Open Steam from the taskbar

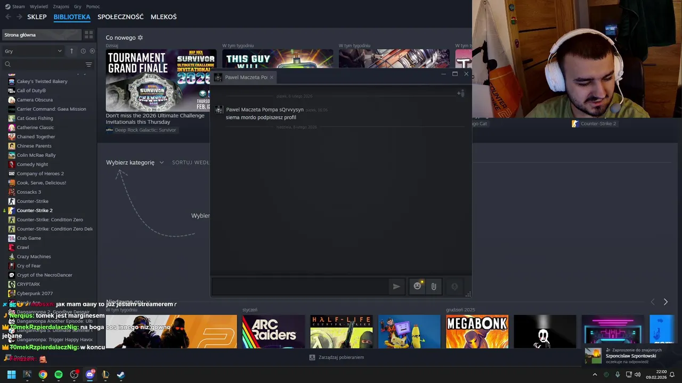(121, 374)
